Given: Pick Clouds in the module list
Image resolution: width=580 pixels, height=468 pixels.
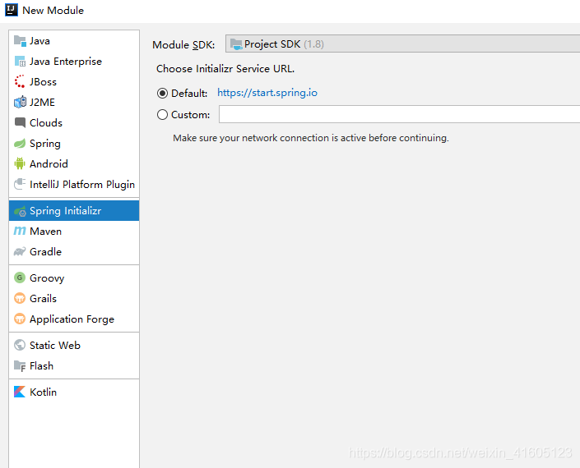Looking at the screenshot, I should click(x=74, y=122).
